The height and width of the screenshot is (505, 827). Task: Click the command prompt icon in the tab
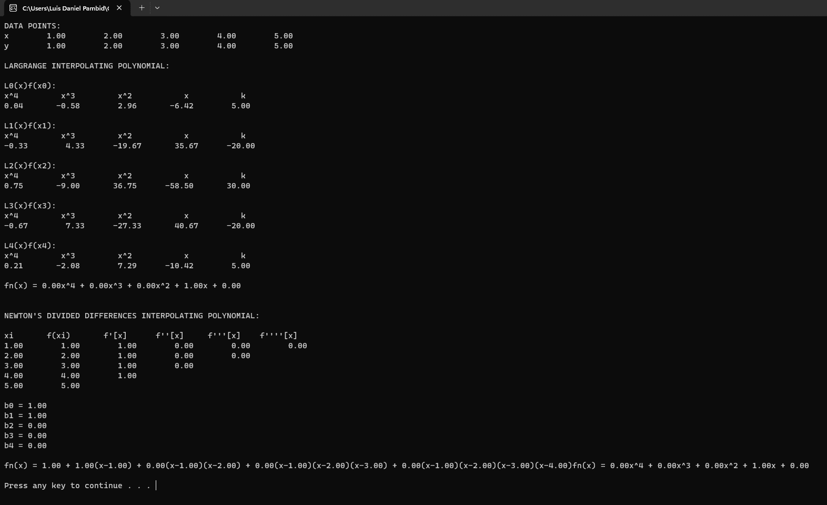tap(13, 8)
